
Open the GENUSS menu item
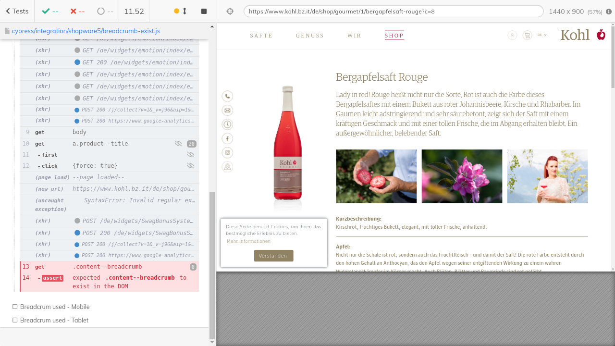tap(310, 36)
